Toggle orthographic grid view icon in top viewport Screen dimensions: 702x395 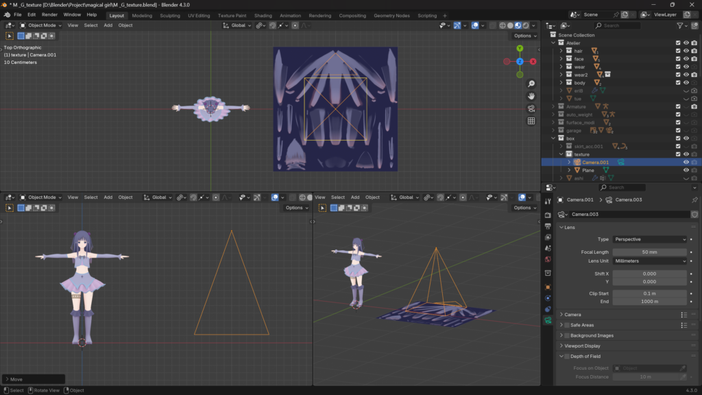(531, 121)
